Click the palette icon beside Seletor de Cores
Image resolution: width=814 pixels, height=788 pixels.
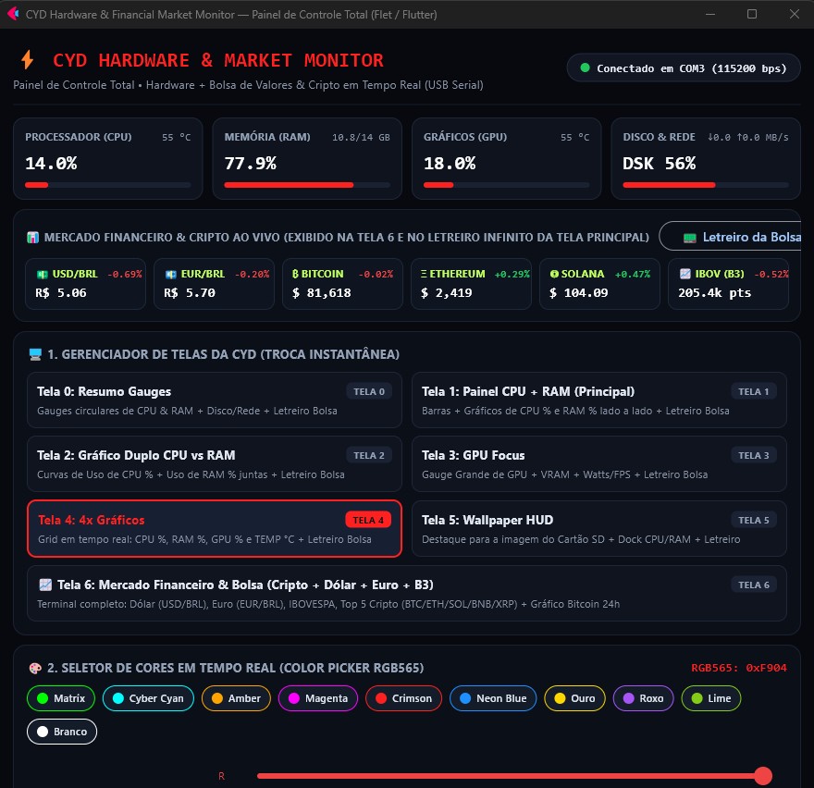35,668
